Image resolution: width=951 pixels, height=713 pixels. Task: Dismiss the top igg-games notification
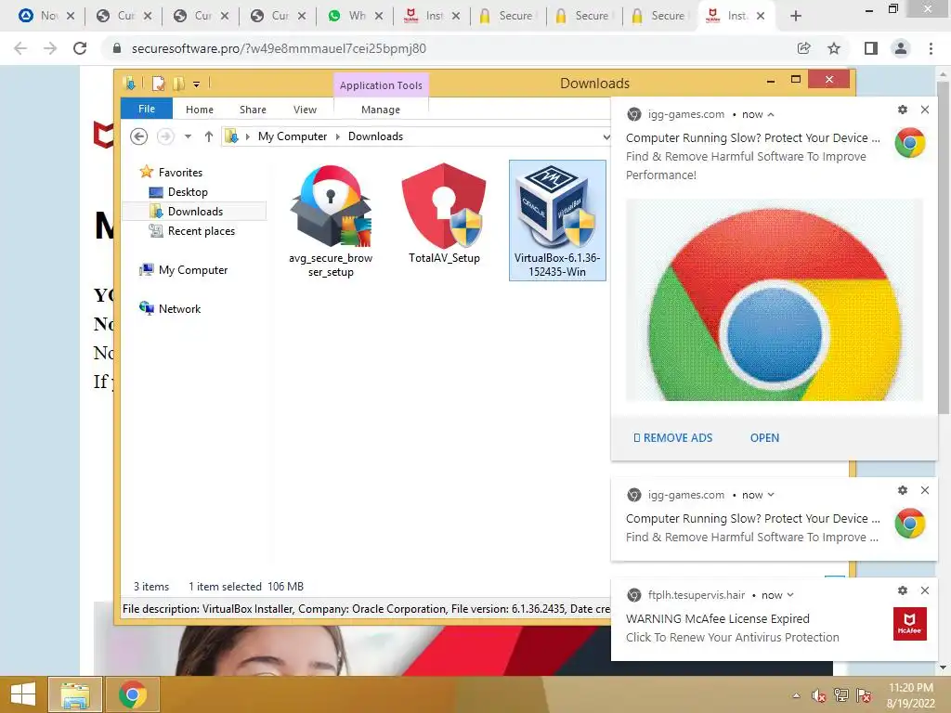[x=925, y=110]
